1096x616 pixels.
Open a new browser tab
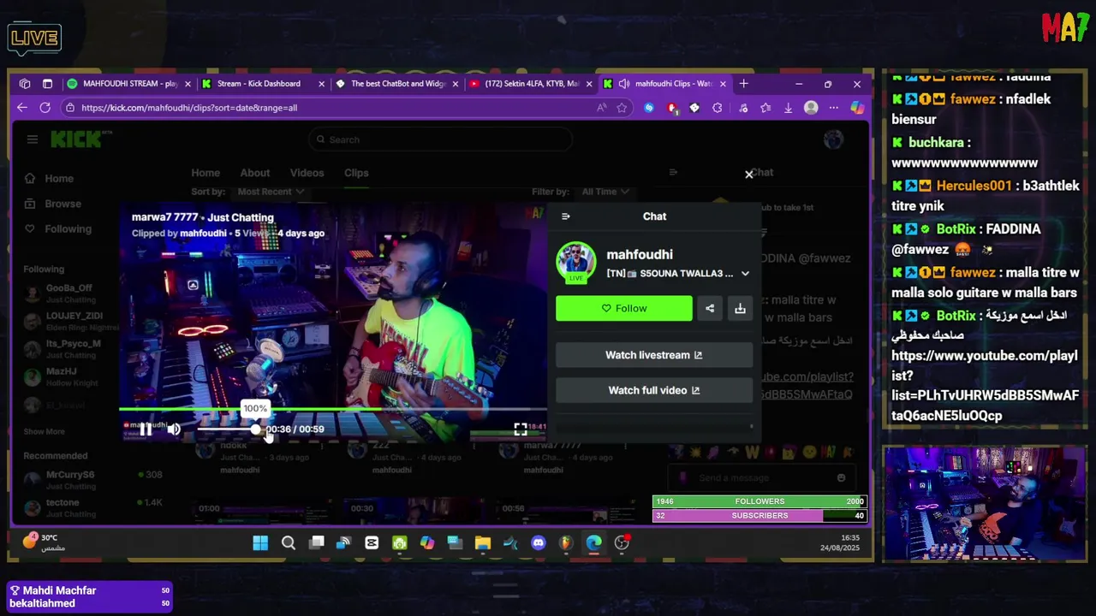(743, 84)
